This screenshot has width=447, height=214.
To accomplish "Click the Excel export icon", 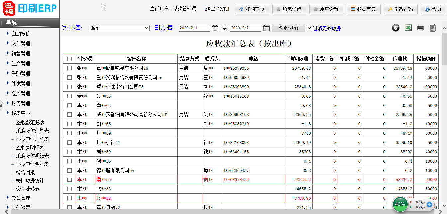I will pyautogui.click(x=408, y=28).
